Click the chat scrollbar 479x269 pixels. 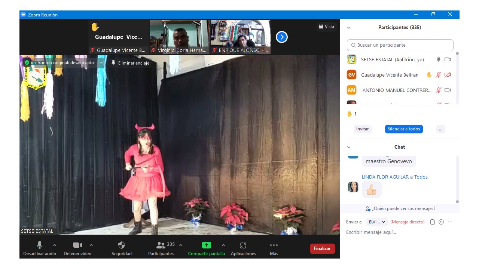tap(457, 179)
